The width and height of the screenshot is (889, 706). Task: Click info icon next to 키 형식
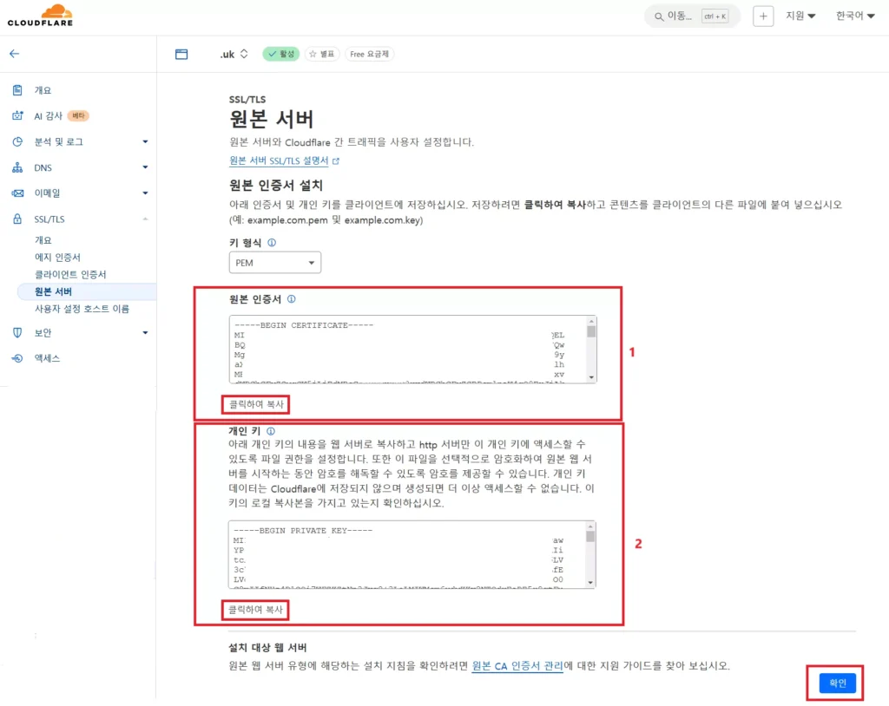coord(272,243)
